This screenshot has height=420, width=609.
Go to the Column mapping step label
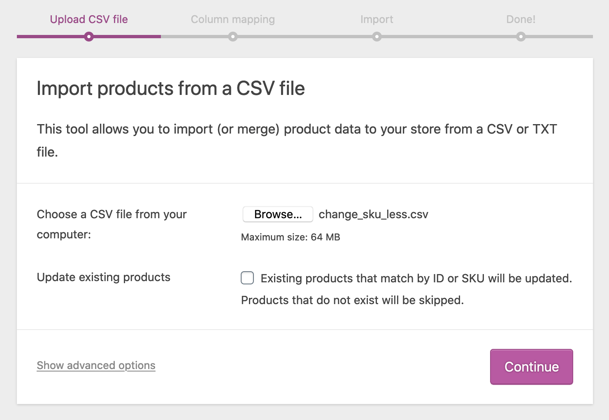(233, 19)
